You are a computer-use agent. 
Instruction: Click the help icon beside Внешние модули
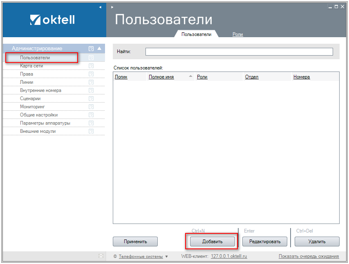(x=91, y=131)
